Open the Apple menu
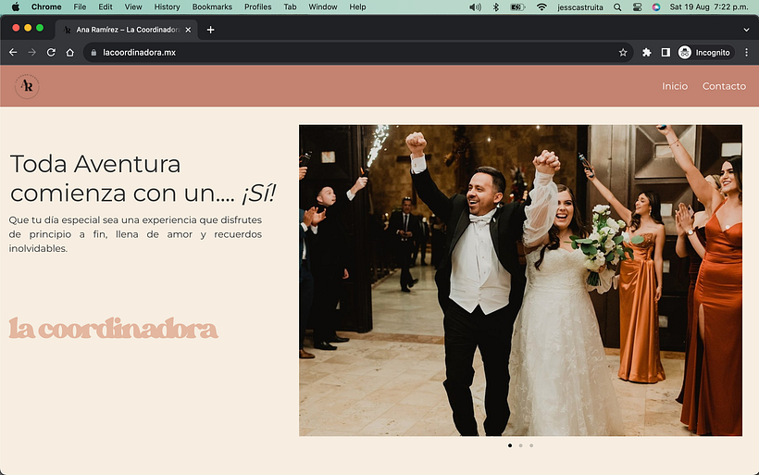 coord(16,6)
